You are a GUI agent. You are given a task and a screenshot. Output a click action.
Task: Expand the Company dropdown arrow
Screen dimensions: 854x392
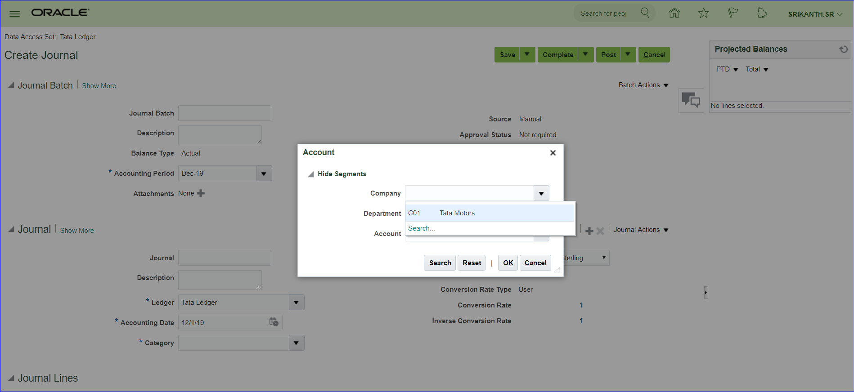tap(541, 193)
